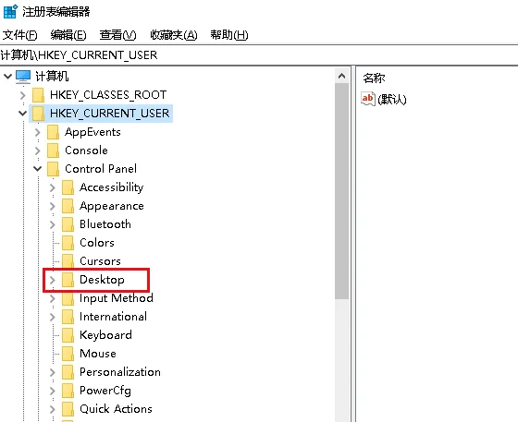Click the HKEY_CLASSES_ROOT folder icon

point(38,95)
